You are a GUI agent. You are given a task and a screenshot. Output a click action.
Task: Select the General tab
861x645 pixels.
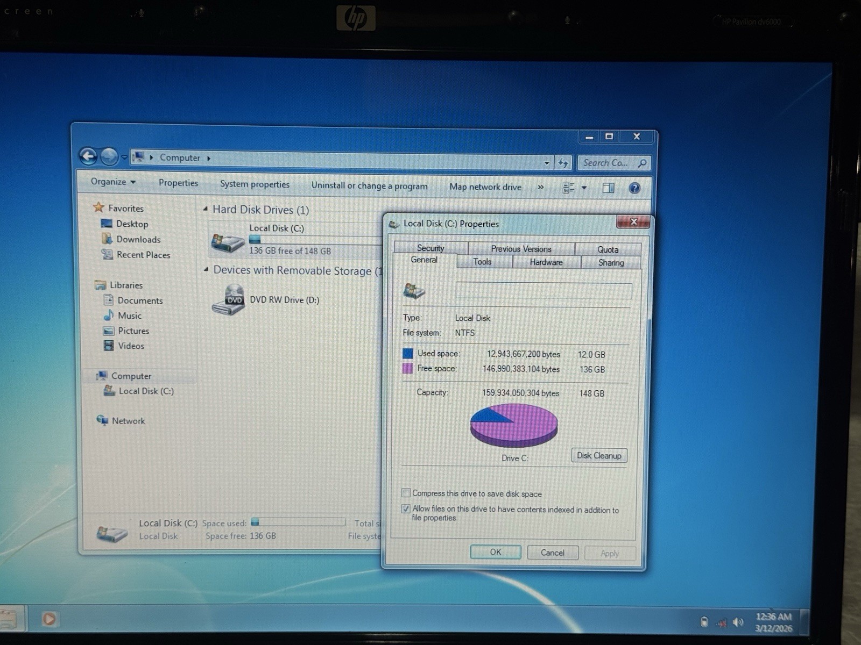424,260
